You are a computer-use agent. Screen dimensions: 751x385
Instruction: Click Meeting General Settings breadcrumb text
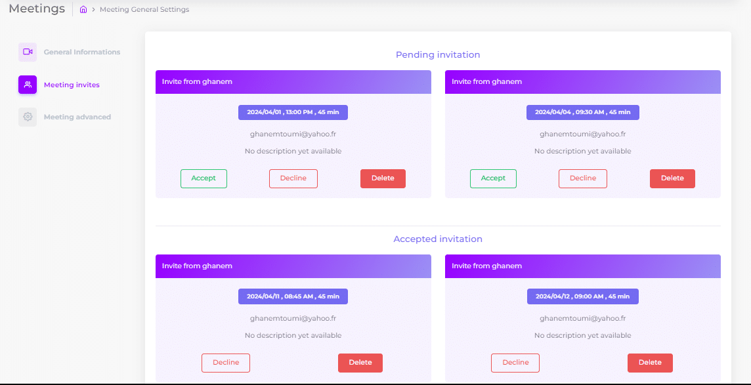coord(144,10)
